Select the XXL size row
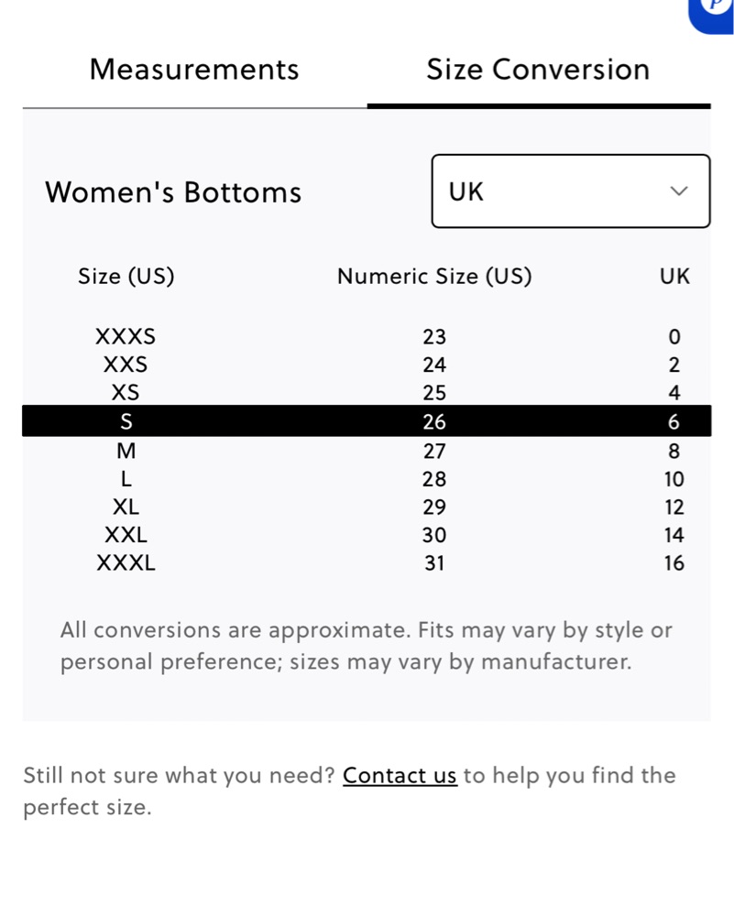734x916 pixels. click(x=367, y=535)
